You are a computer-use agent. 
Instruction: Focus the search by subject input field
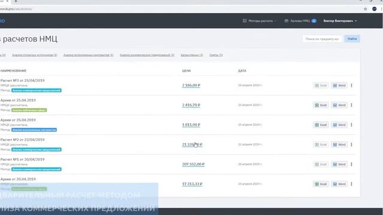click(322, 39)
